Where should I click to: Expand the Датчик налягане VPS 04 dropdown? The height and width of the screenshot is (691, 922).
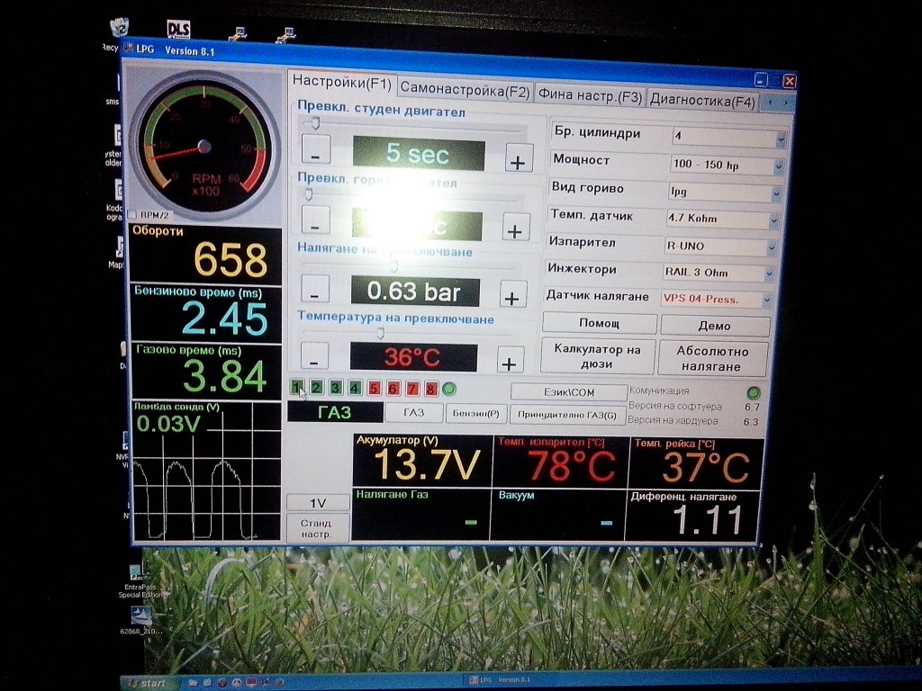pos(766,301)
